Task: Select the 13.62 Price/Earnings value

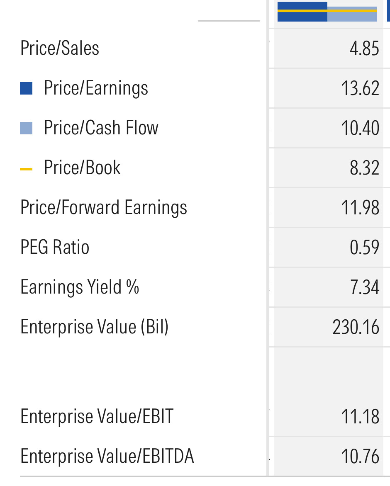Action: pos(360,88)
